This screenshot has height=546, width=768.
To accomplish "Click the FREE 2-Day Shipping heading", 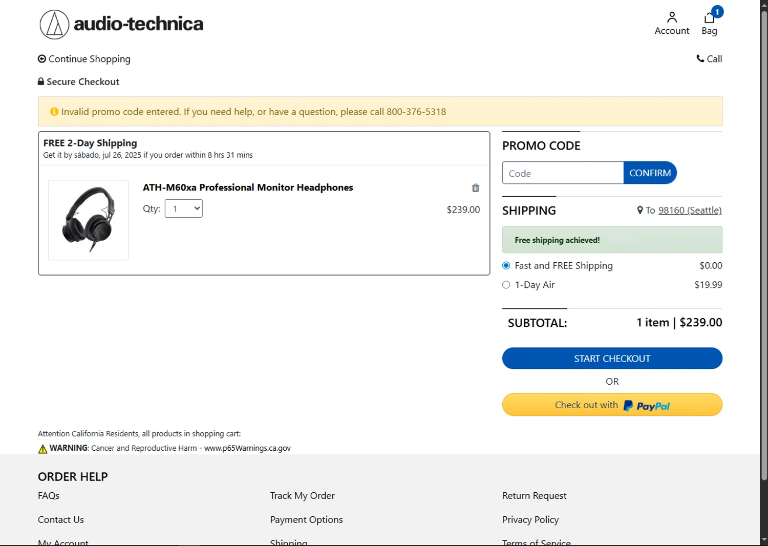I will point(90,143).
